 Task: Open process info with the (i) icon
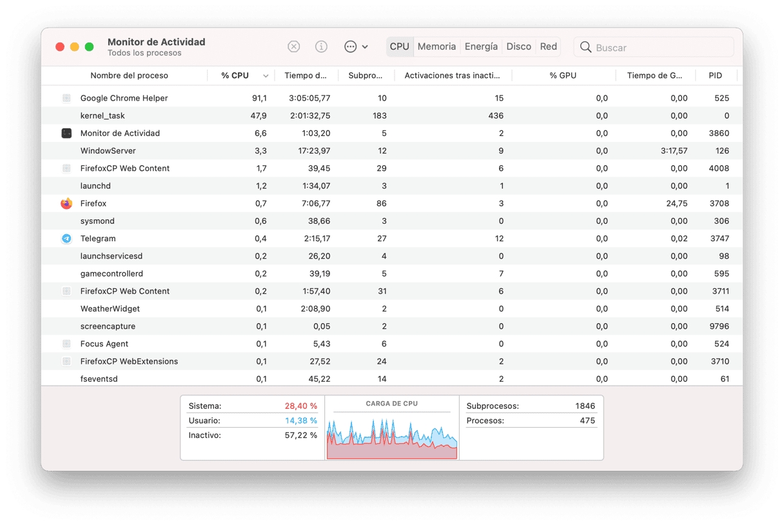tap(321, 46)
